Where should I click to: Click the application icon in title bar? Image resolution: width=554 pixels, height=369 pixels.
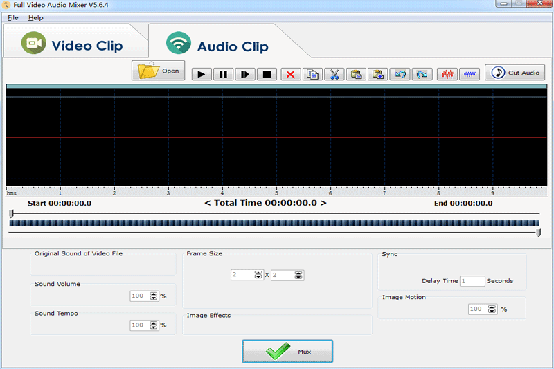pyautogui.click(x=6, y=5)
